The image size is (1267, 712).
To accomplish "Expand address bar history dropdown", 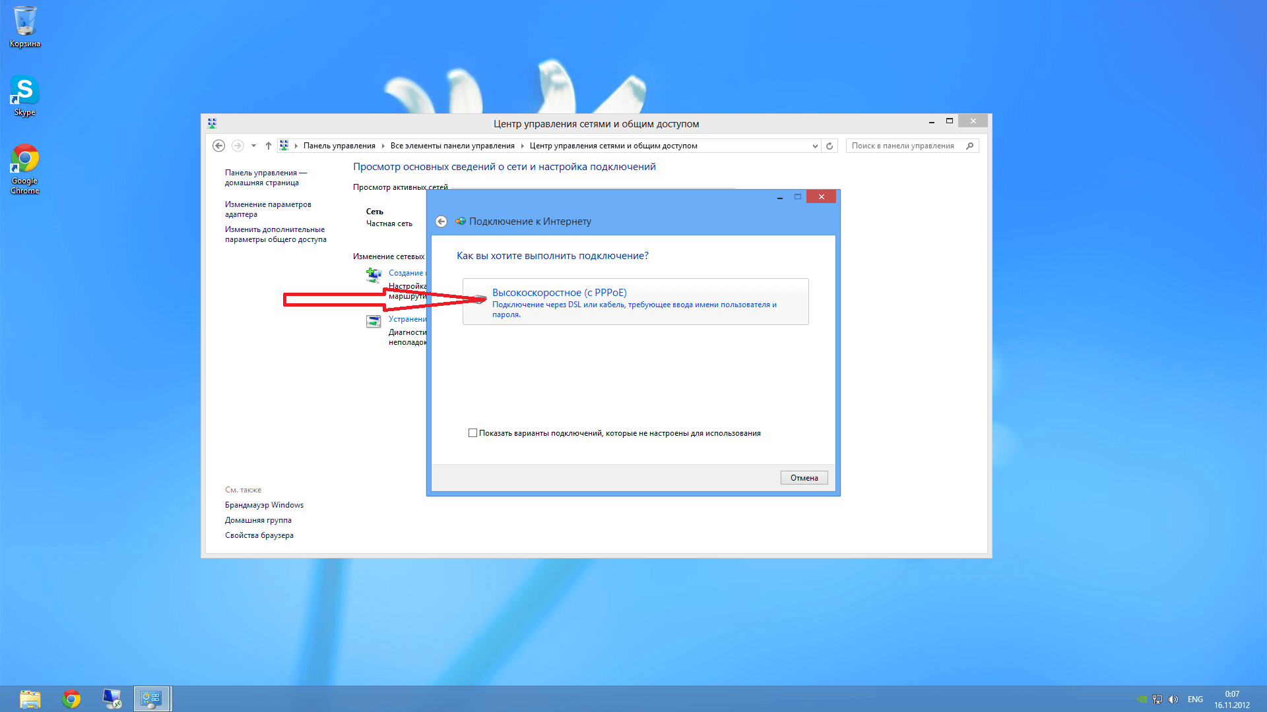I will tap(815, 146).
